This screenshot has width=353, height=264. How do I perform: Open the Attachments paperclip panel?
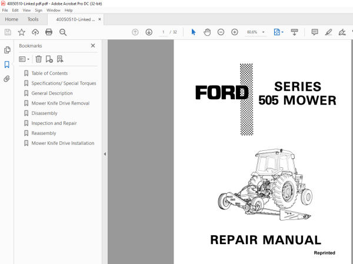tap(6, 79)
